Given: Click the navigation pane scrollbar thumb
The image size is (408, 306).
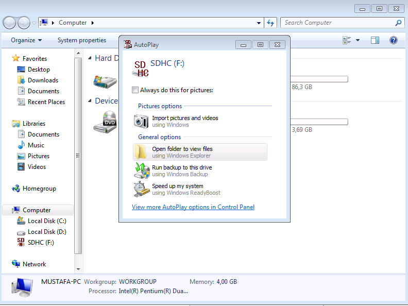Looking at the screenshot, I should [x=78, y=156].
